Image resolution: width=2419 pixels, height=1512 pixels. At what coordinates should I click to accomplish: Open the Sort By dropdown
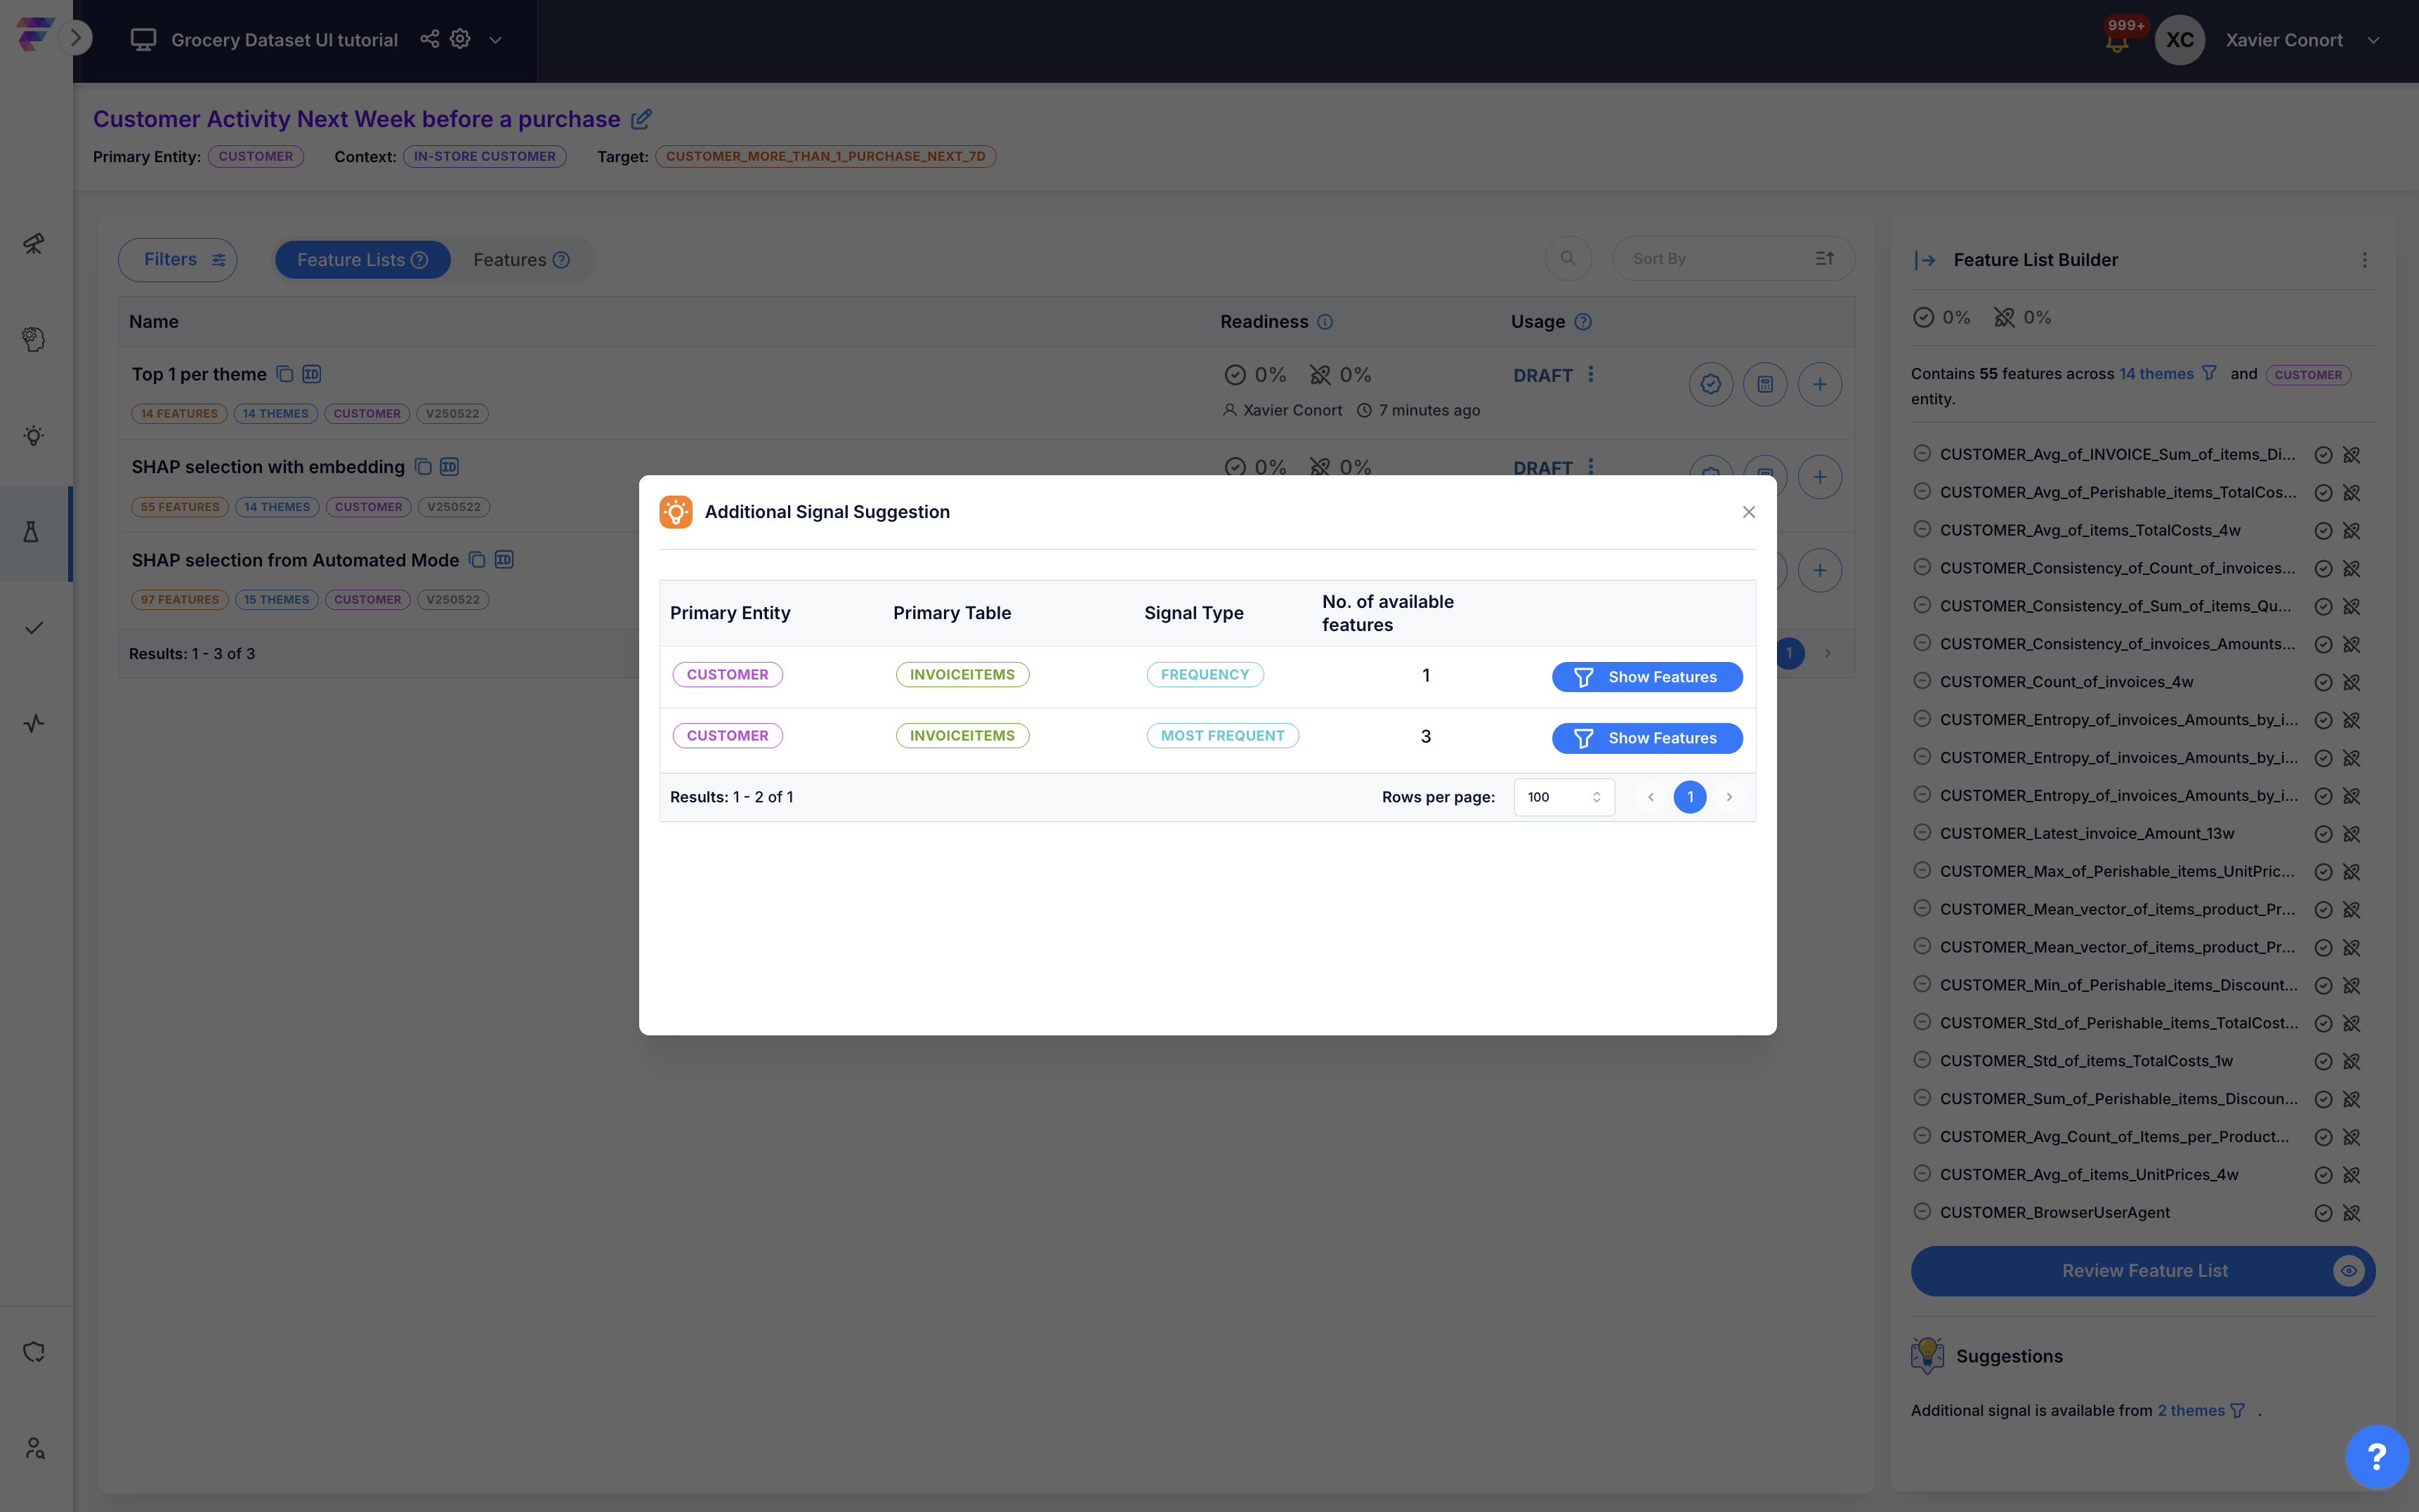[1733, 258]
